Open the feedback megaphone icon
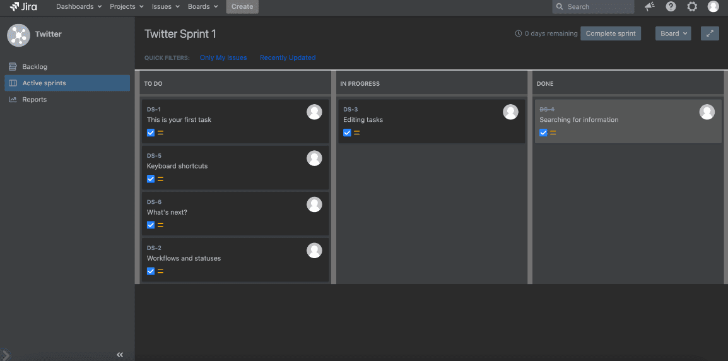This screenshot has width=728, height=361. pos(650,7)
